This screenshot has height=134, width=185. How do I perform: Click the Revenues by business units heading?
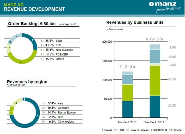[135, 23]
